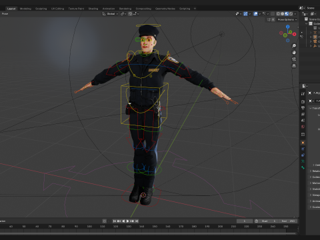The height and width of the screenshot is (240, 320).
Task: Toggle auto keying record button
Action: pyautogui.click(x=105, y=221)
